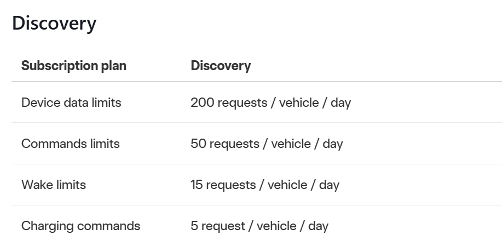Screen dimensions: 502x246
Task: Click the word 'vehicle' in Wake limits row
Action: 287,185
